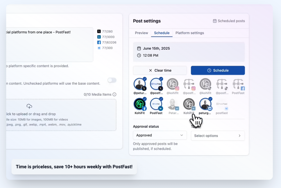Click the clock icon in Schedule button

tap(209, 70)
